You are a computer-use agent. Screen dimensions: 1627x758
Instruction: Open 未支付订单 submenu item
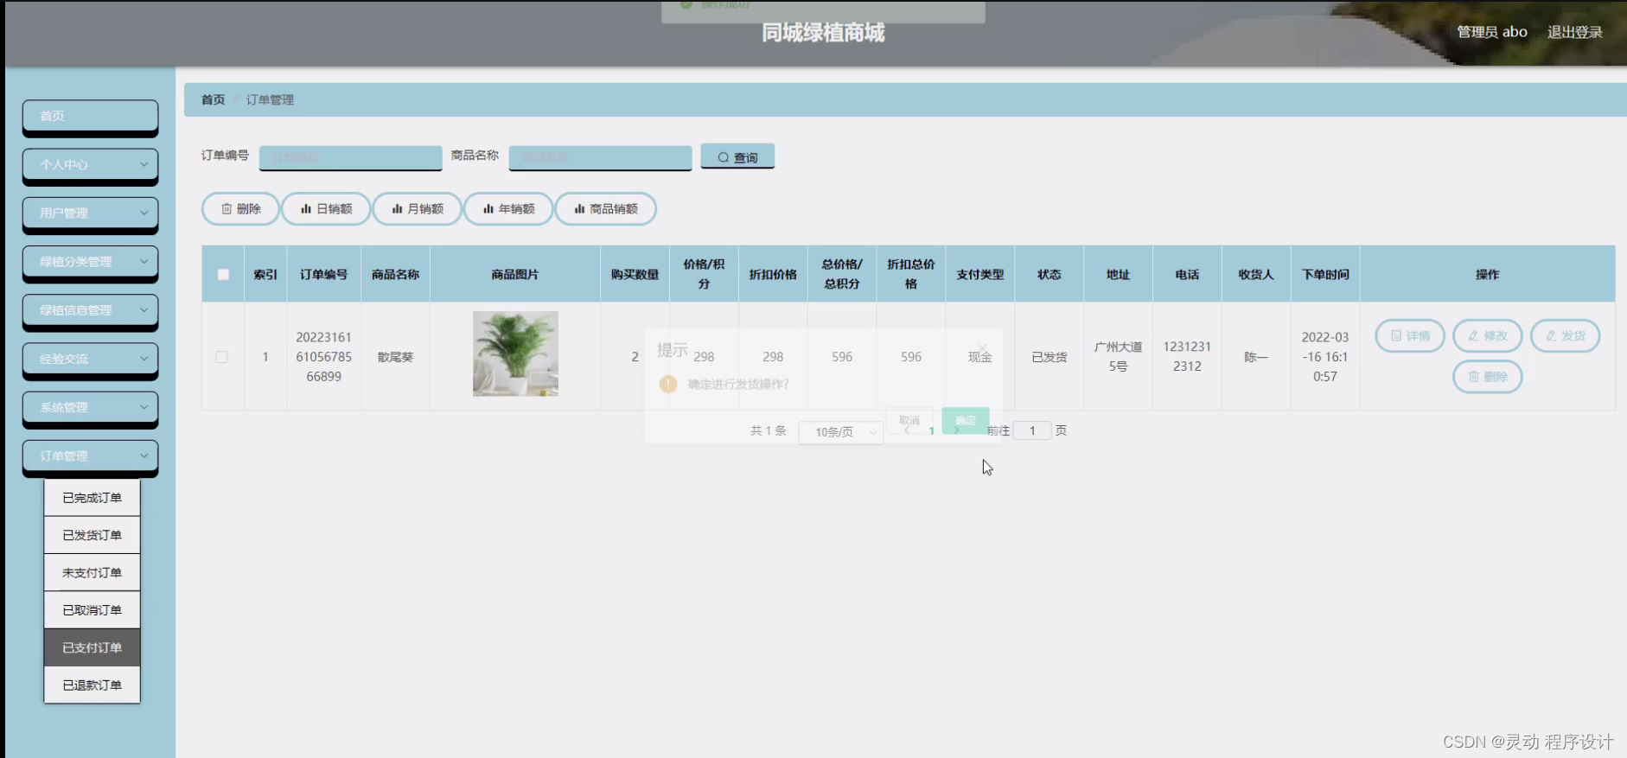(93, 572)
